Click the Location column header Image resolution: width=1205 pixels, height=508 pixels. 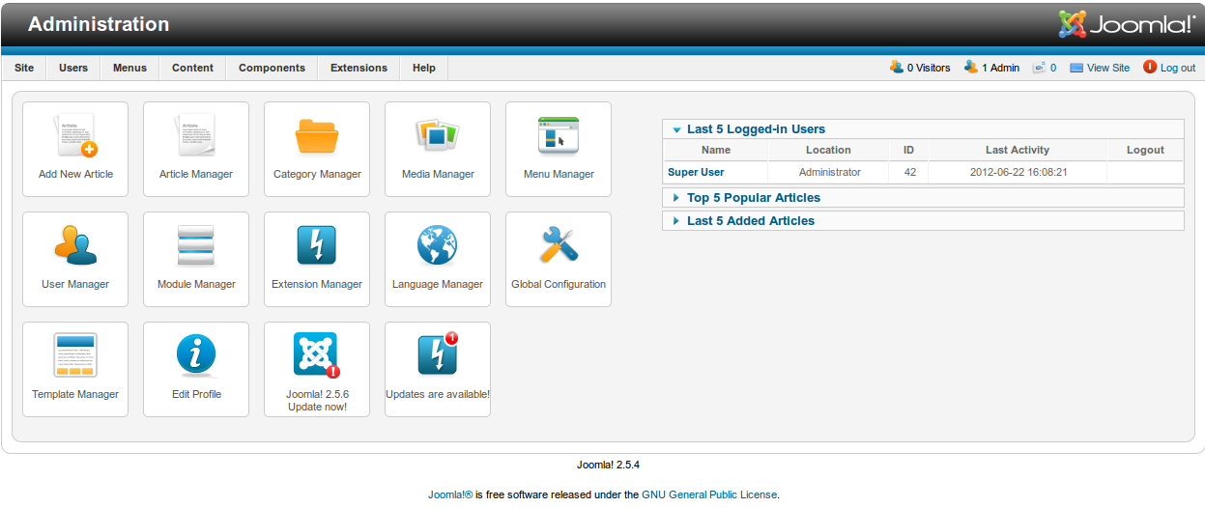[829, 150]
